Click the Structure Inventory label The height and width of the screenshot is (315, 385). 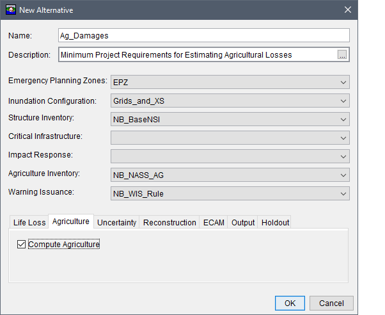click(41, 118)
